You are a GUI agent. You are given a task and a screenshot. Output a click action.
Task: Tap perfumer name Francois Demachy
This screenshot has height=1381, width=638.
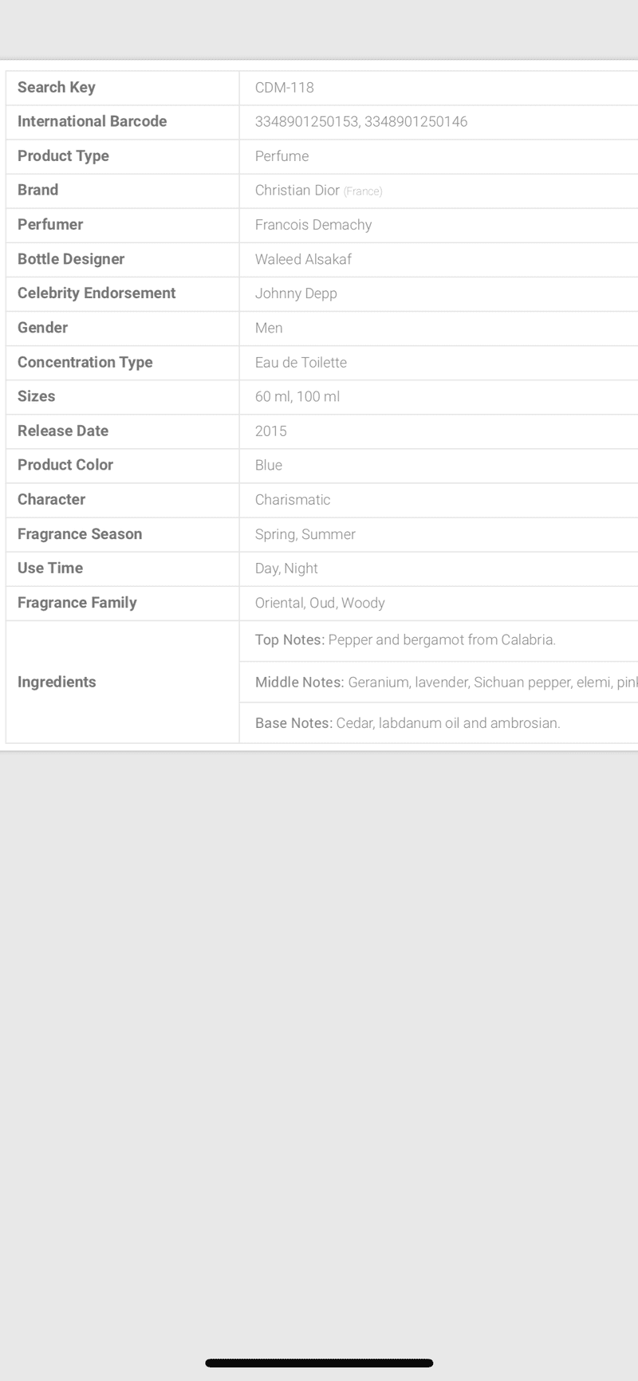313,225
